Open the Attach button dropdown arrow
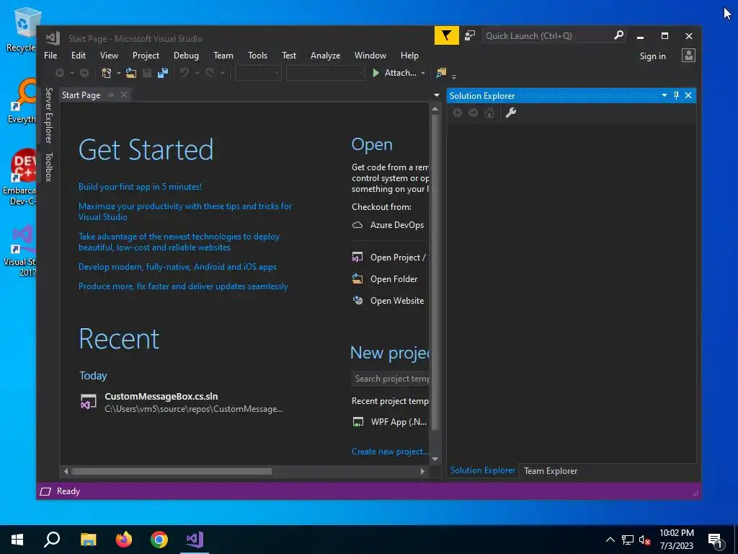738x554 pixels. tap(422, 73)
